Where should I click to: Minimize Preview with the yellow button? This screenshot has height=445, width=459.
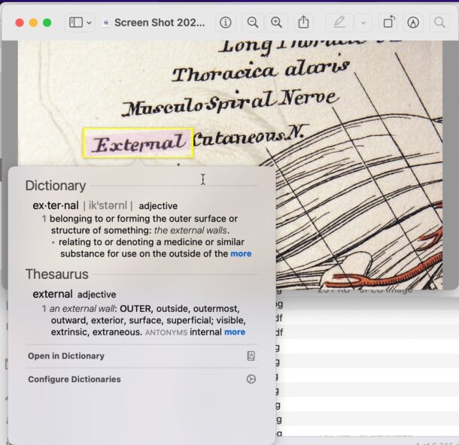tap(33, 23)
